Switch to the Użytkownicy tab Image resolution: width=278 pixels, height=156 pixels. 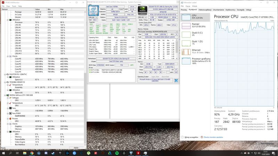click(x=230, y=10)
